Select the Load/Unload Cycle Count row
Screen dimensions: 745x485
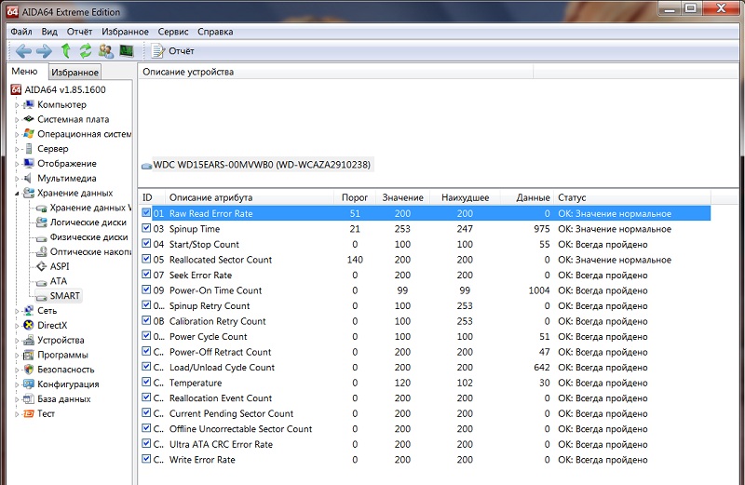426,367
